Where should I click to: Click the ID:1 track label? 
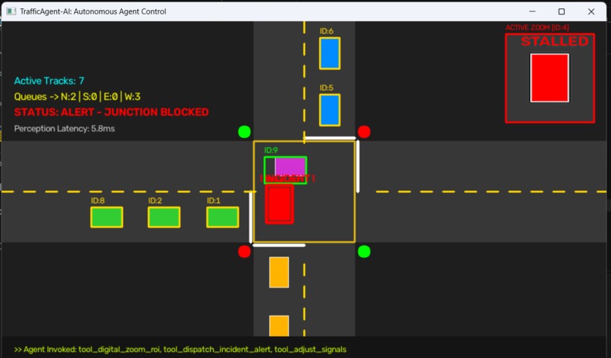tap(214, 200)
